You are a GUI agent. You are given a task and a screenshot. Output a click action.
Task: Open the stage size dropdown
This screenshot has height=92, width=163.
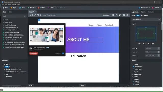[49, 15]
